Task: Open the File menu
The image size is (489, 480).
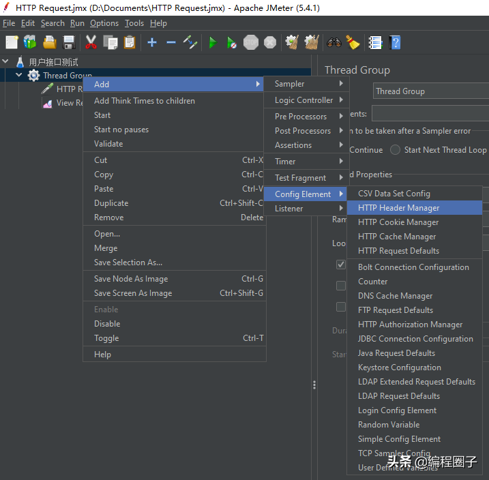Action: click(x=9, y=23)
